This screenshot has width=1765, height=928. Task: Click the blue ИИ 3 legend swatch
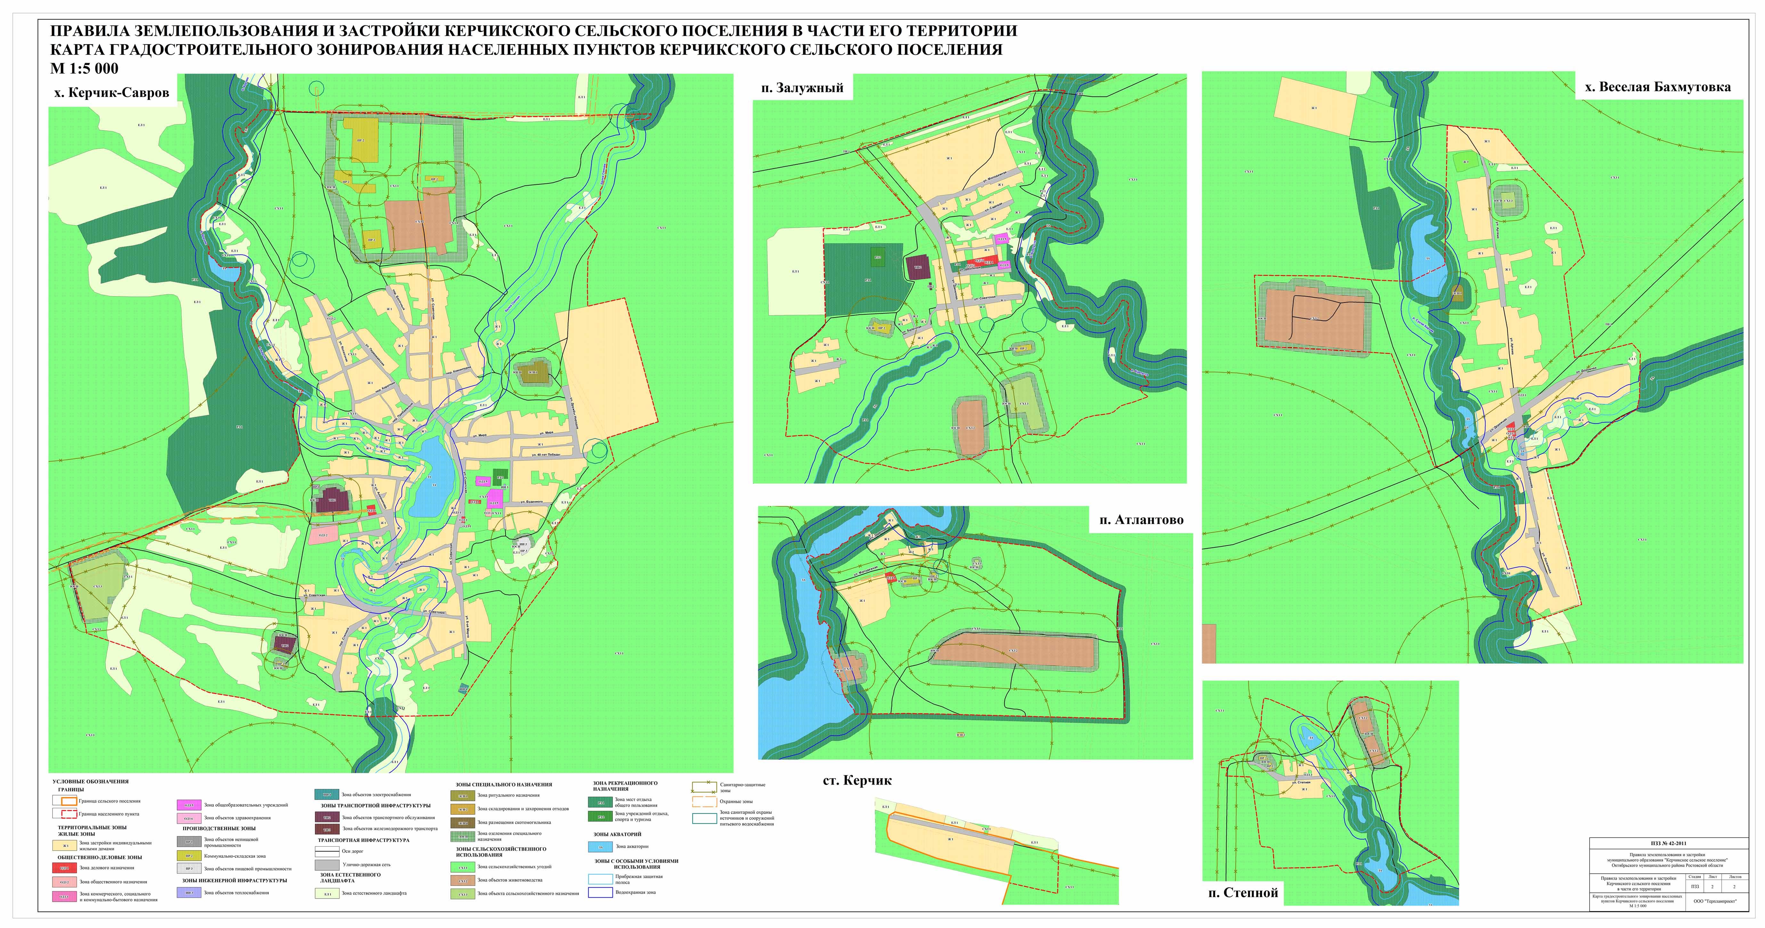(189, 892)
